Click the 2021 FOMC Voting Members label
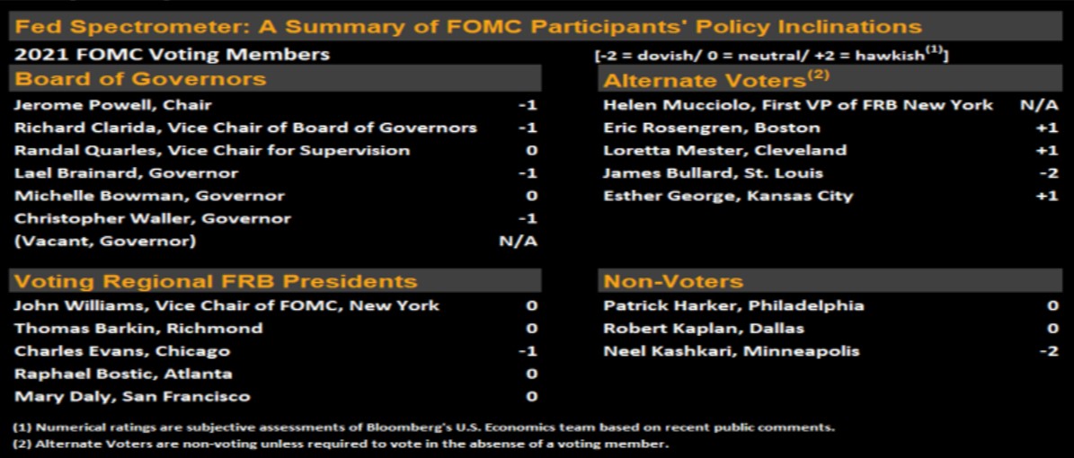The width and height of the screenshot is (1074, 458). pyautogui.click(x=173, y=55)
